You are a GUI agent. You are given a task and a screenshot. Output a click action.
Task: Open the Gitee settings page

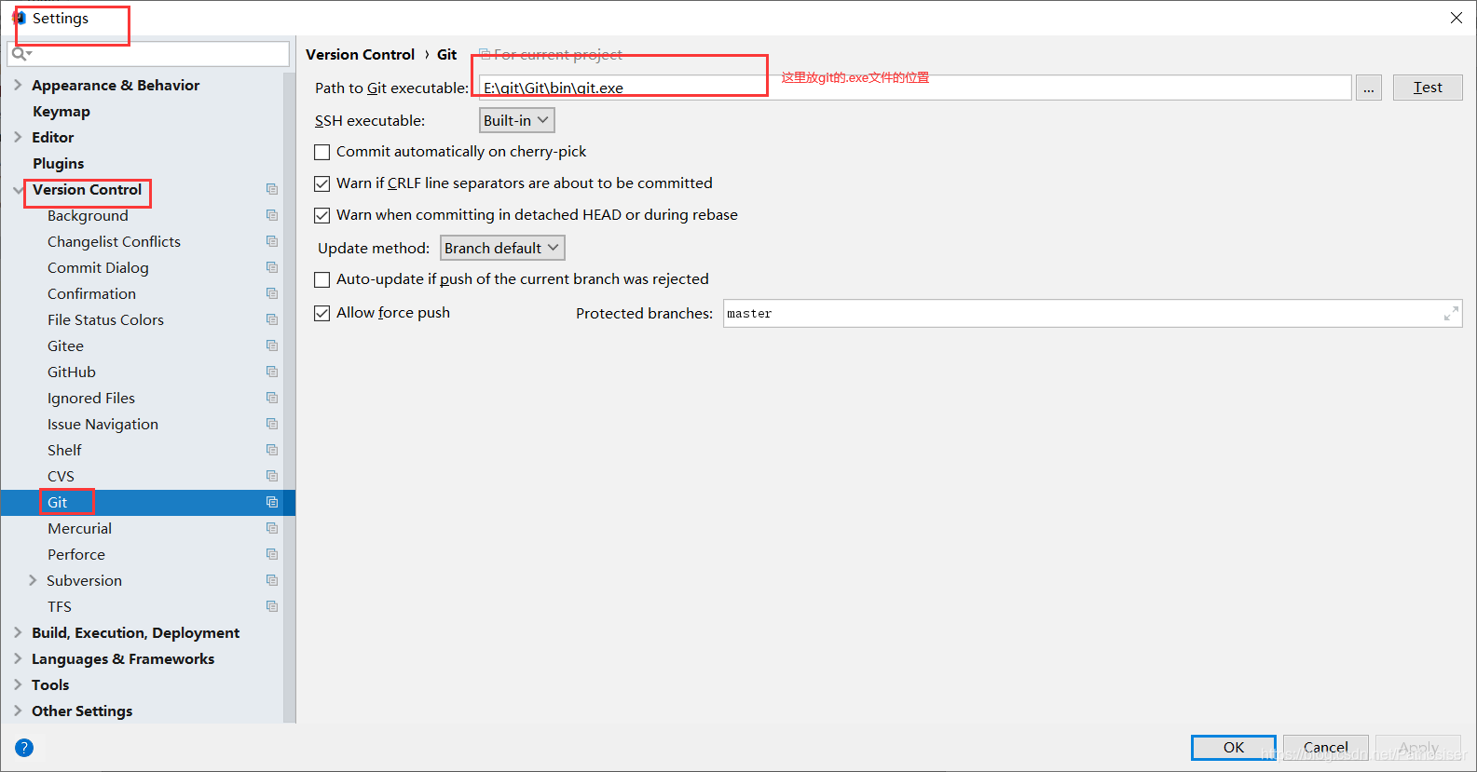pyautogui.click(x=65, y=345)
